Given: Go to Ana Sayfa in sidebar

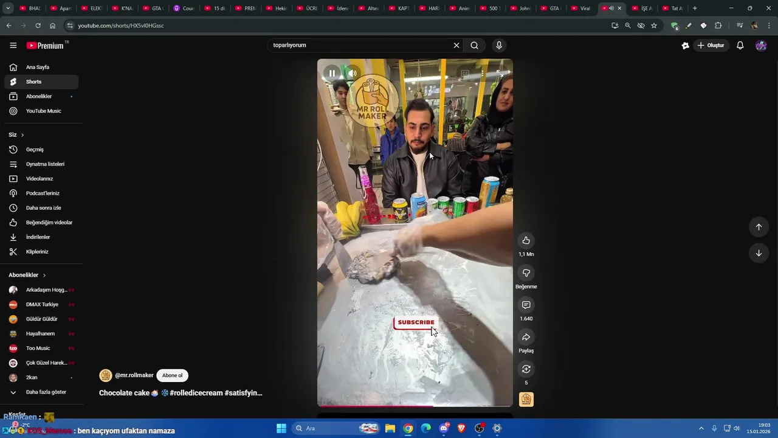Looking at the screenshot, I should (41, 67).
